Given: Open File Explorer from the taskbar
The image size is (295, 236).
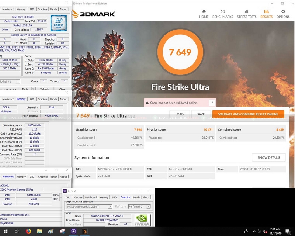Looking at the screenshot, I should coord(39,231).
